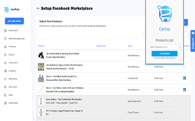Click the Products sidebar icon
The height and width of the screenshot is (121, 195).
5,47
